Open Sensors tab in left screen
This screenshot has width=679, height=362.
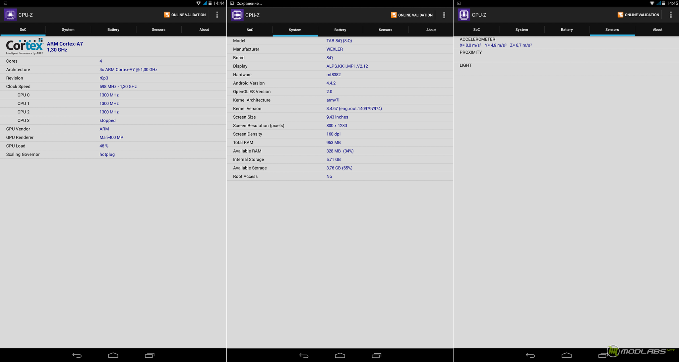158,30
